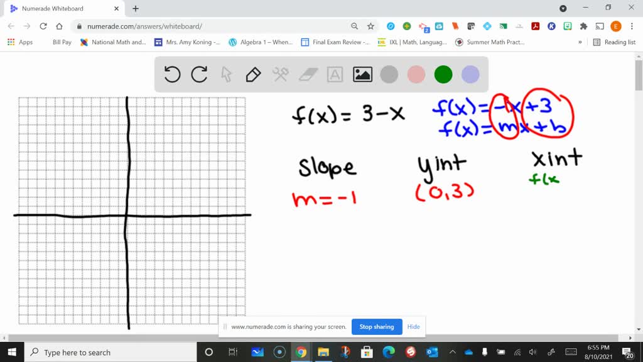Image resolution: width=643 pixels, height=362 pixels.
Task: Toggle bookmark star for current page
Action: pos(370,27)
